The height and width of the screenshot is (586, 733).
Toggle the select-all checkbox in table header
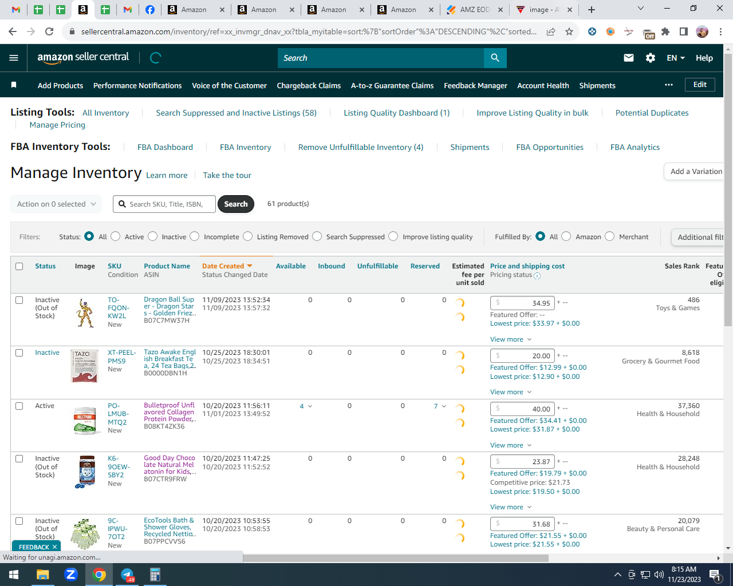[x=19, y=266]
